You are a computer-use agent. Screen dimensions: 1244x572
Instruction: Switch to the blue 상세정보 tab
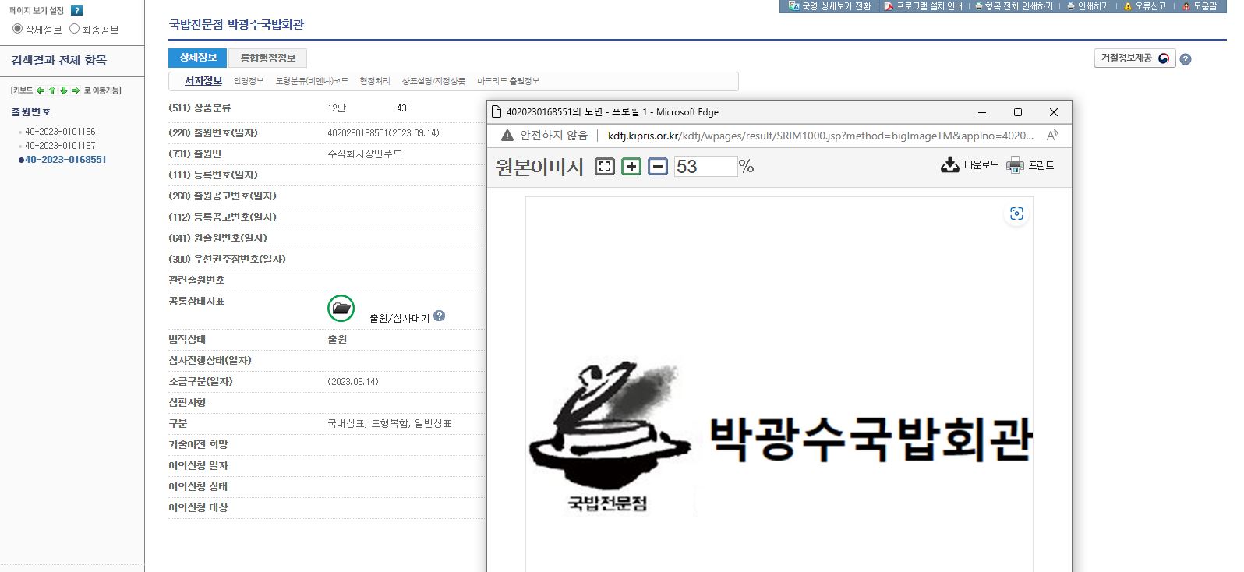(198, 58)
